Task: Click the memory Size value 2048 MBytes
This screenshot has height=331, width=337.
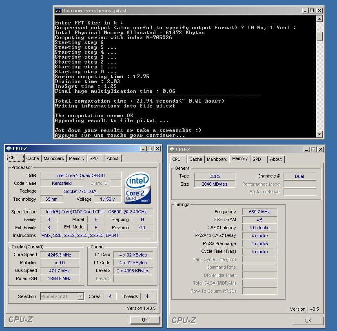Action: [x=215, y=184]
